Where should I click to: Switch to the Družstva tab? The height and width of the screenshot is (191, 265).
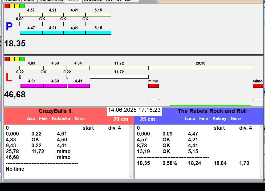point(93,1)
